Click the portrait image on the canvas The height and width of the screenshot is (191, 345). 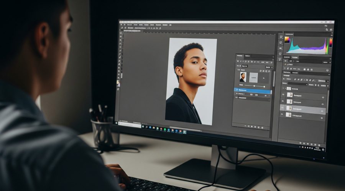pyautogui.click(x=191, y=81)
